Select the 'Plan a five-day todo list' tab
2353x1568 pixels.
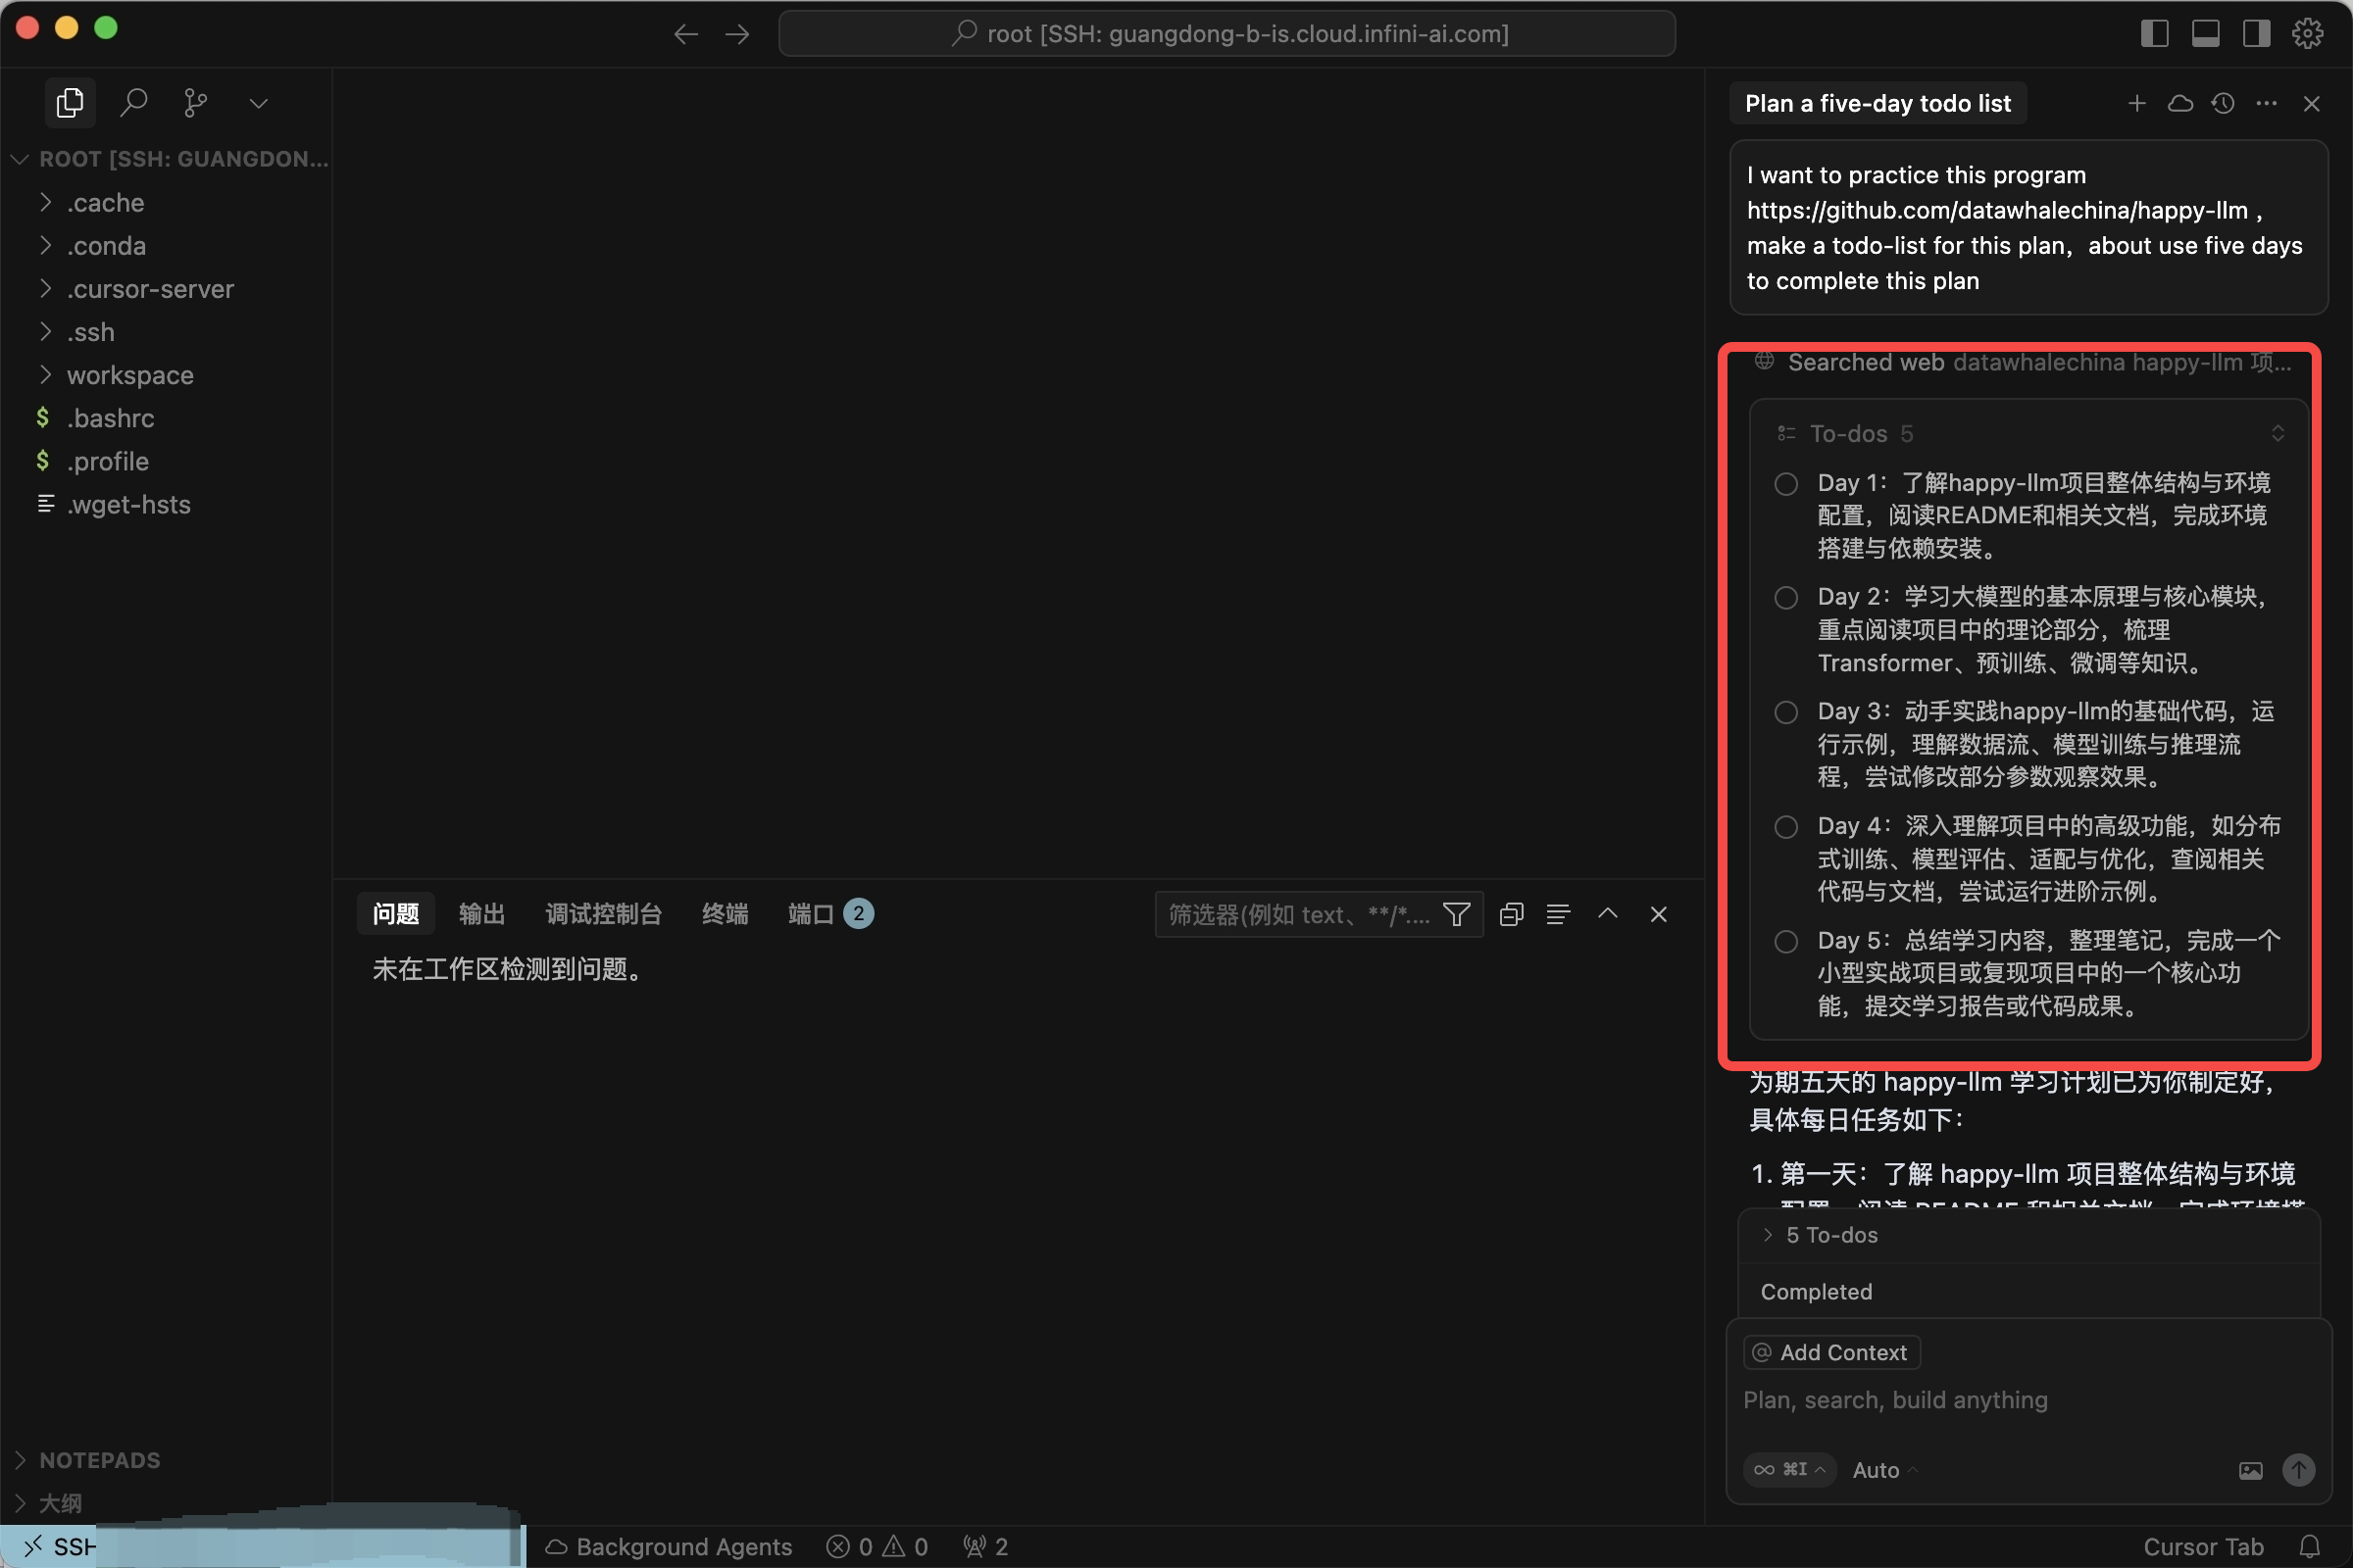[x=1877, y=103]
